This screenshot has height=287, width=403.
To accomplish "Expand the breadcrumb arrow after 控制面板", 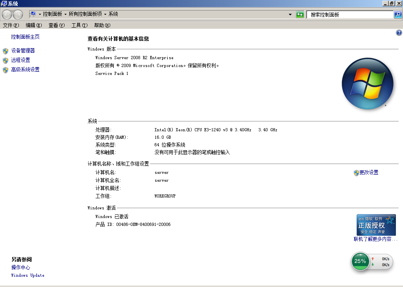I will click(x=65, y=14).
